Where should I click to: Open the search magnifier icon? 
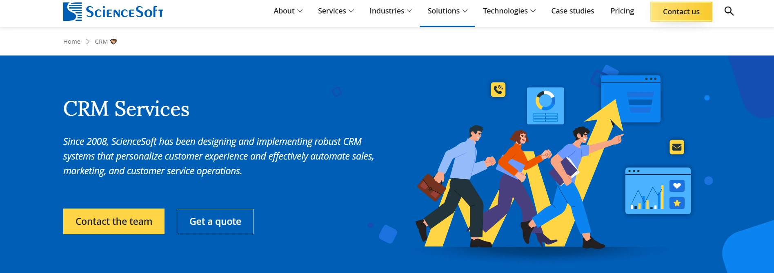pos(729,11)
